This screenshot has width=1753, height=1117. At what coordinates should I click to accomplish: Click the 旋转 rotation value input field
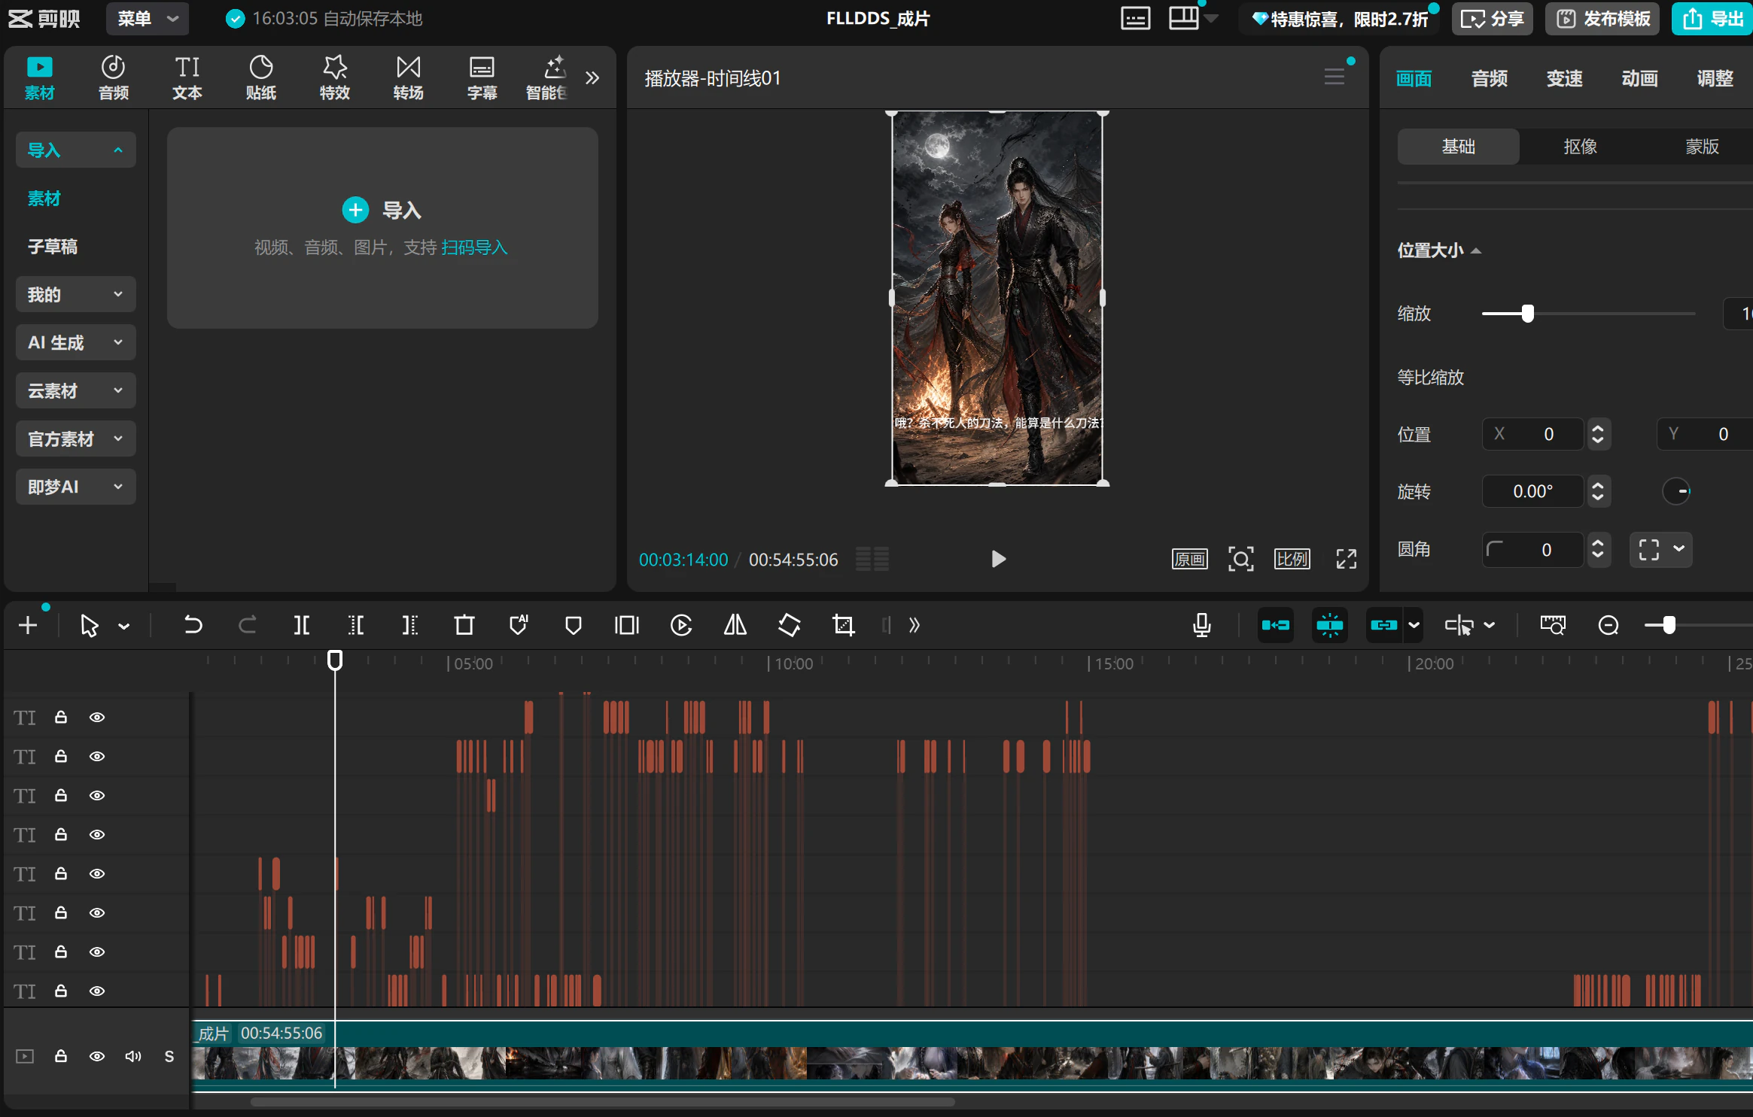[x=1532, y=491]
